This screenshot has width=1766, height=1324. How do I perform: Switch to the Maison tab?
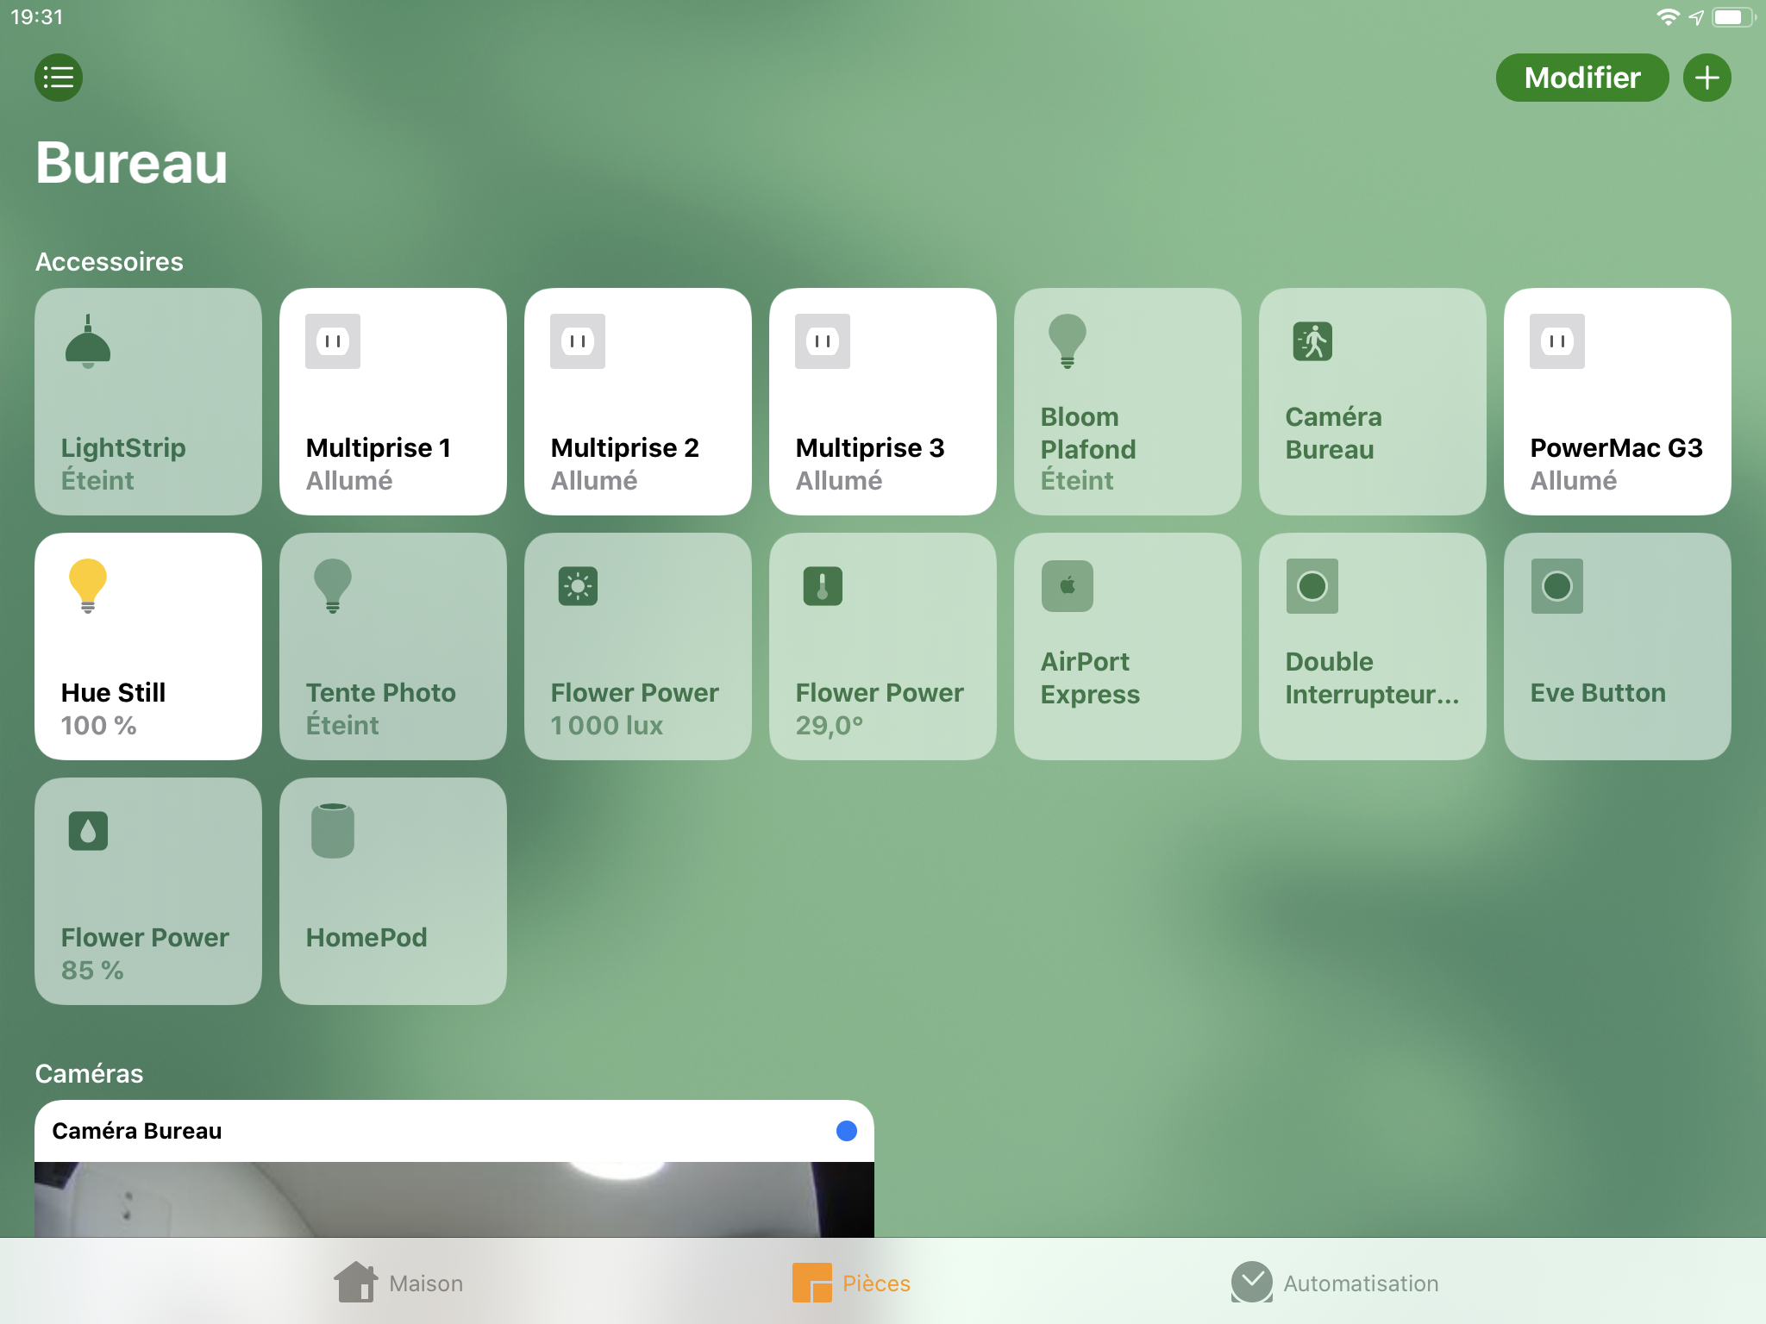pyautogui.click(x=398, y=1283)
